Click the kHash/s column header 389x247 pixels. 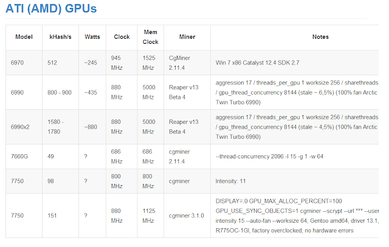[60, 37]
